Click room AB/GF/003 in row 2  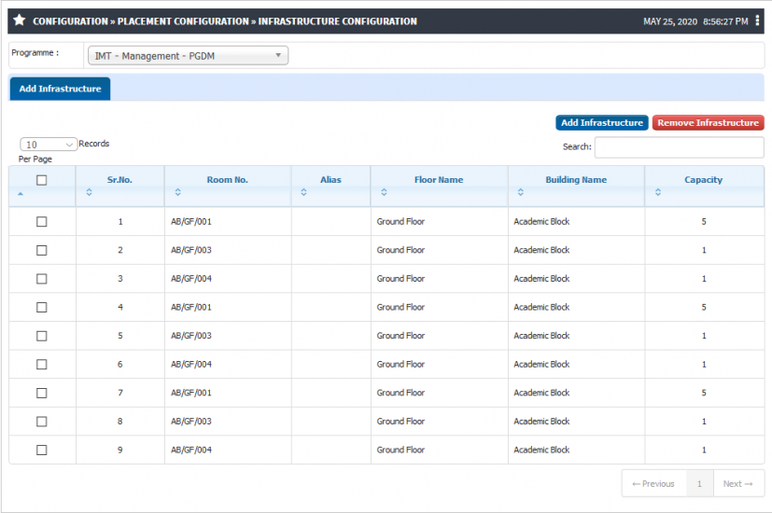(191, 250)
